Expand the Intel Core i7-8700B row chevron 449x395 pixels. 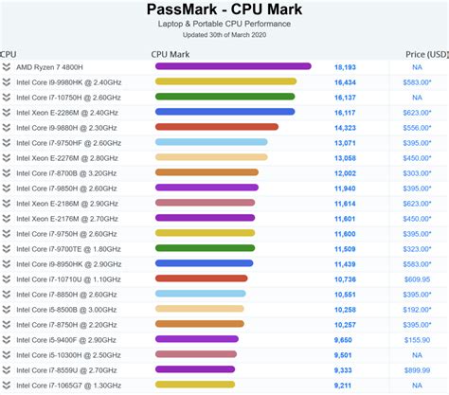pyautogui.click(x=7, y=173)
